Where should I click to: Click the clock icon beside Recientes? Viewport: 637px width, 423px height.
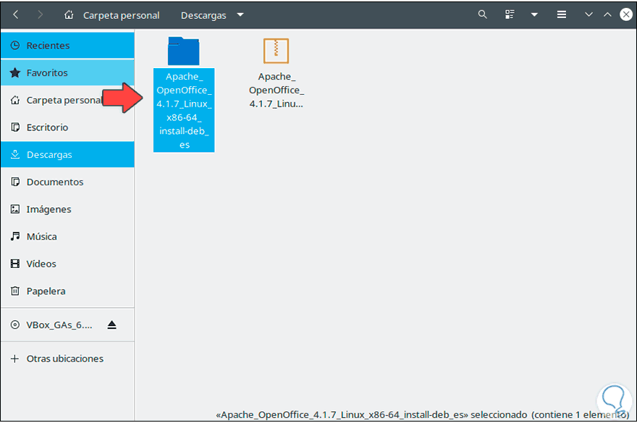tap(15, 45)
